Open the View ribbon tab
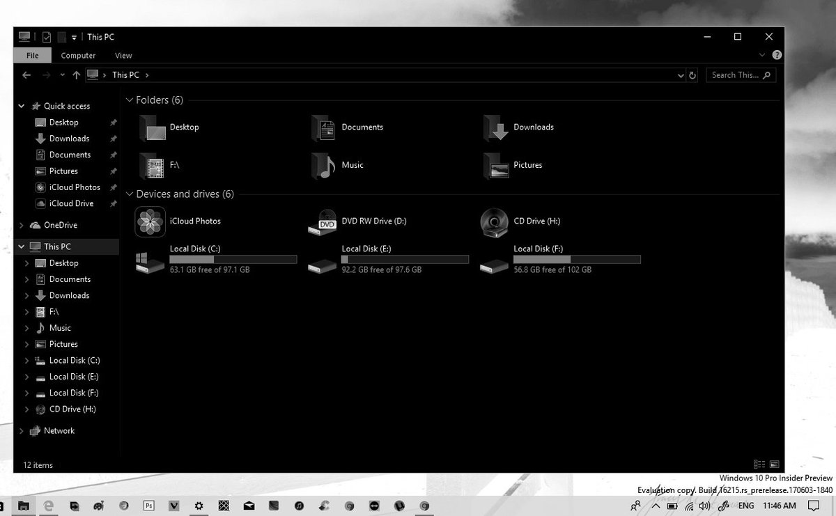The width and height of the screenshot is (836, 516). coord(123,56)
